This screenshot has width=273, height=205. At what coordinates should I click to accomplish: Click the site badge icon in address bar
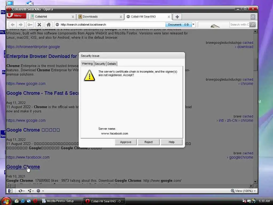point(57,25)
